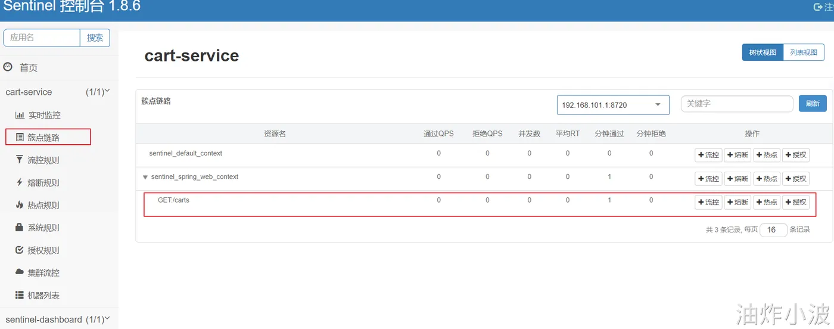834x329 pixels.
Task: Click the lock icon for 系统规则
Action: (x=20, y=228)
